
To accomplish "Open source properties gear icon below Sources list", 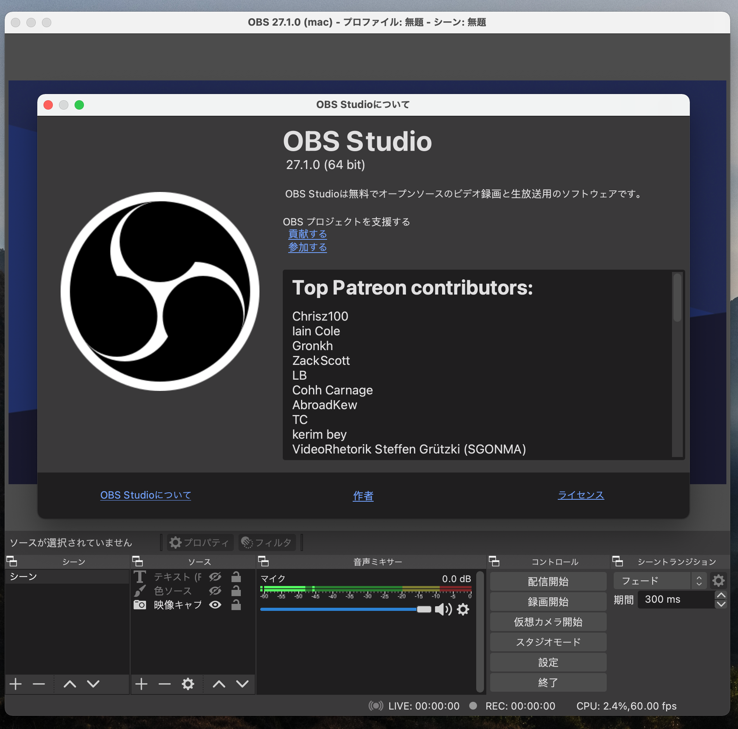I will pyautogui.click(x=188, y=684).
